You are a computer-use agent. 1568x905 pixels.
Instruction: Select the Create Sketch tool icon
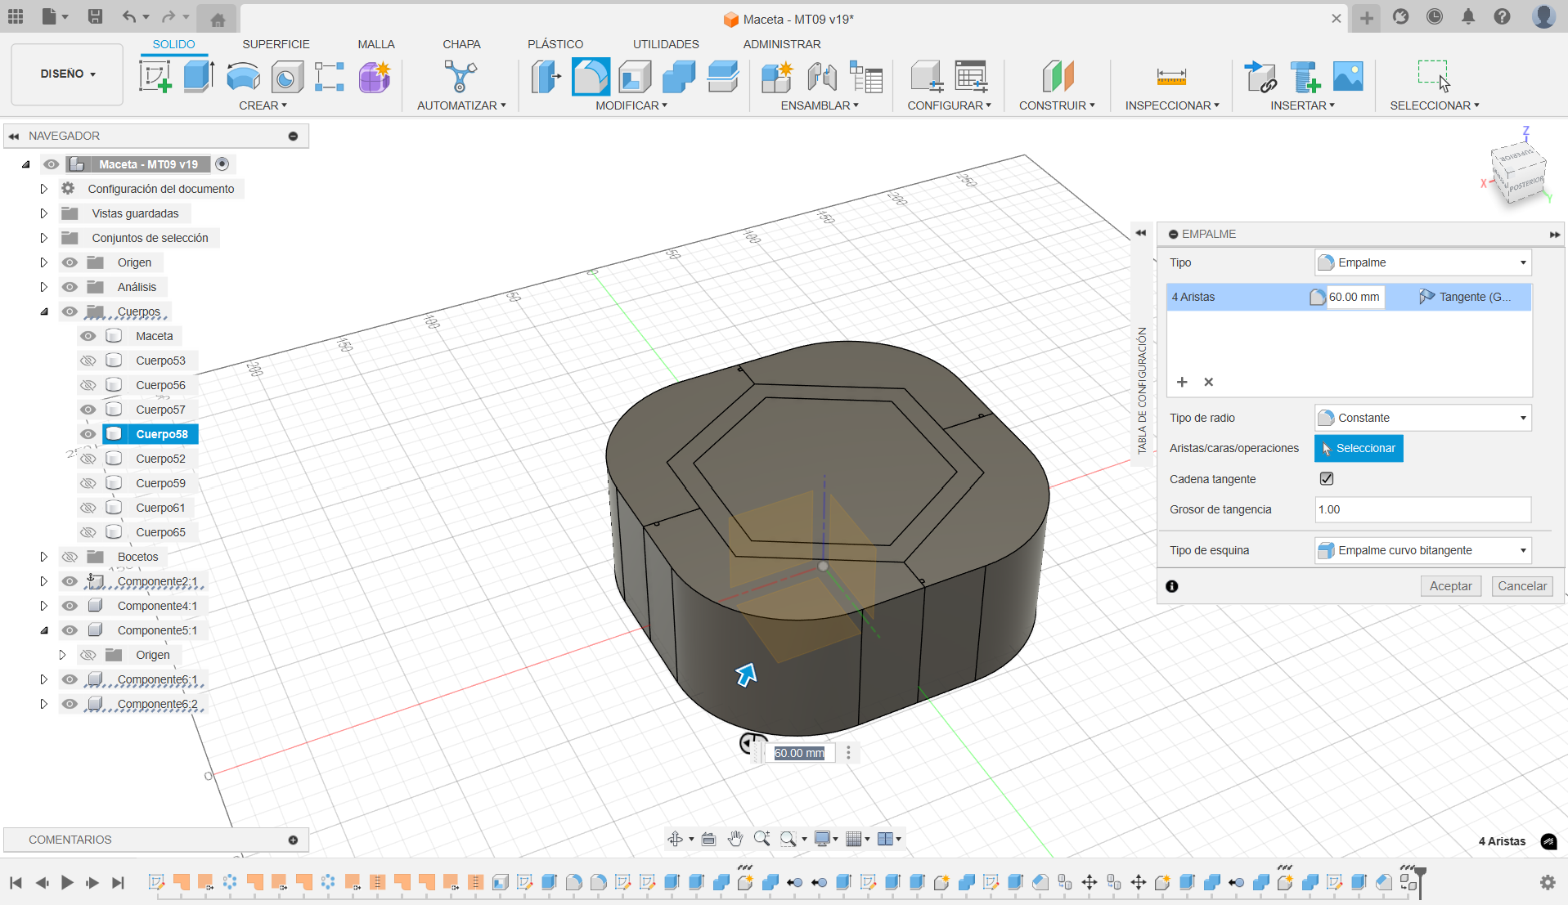point(155,77)
